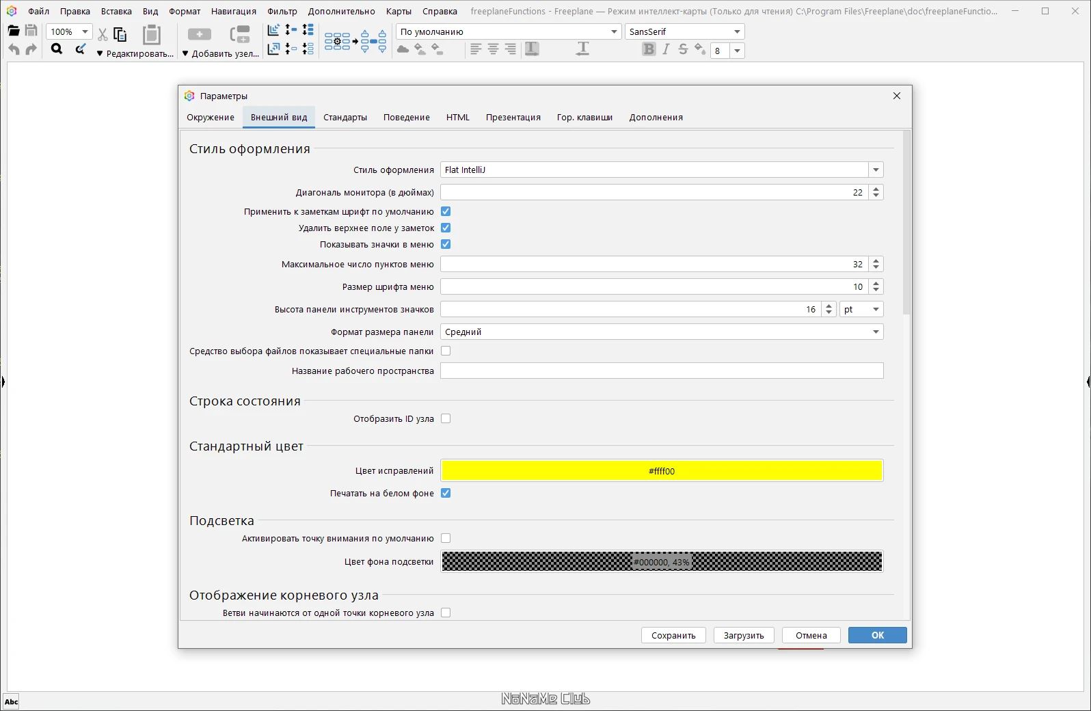
Task: Toggle the bold B formatting icon
Action: 649,49
